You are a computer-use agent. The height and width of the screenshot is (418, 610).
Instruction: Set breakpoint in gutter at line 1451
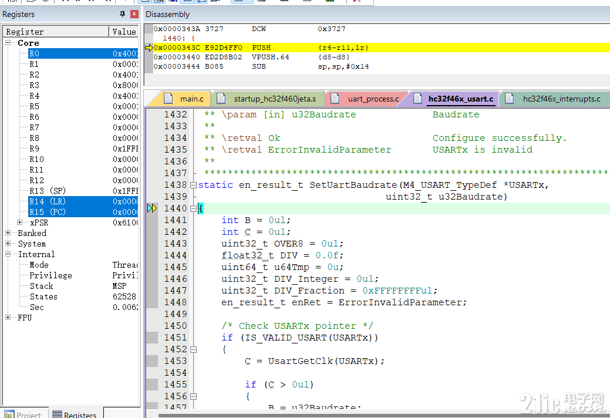tap(151, 338)
